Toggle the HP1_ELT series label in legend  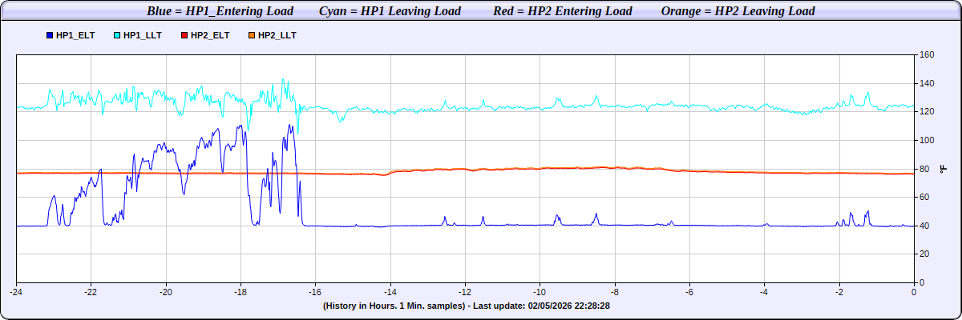[75, 36]
